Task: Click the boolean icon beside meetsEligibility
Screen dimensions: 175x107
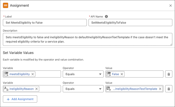Action: pos(6,74)
